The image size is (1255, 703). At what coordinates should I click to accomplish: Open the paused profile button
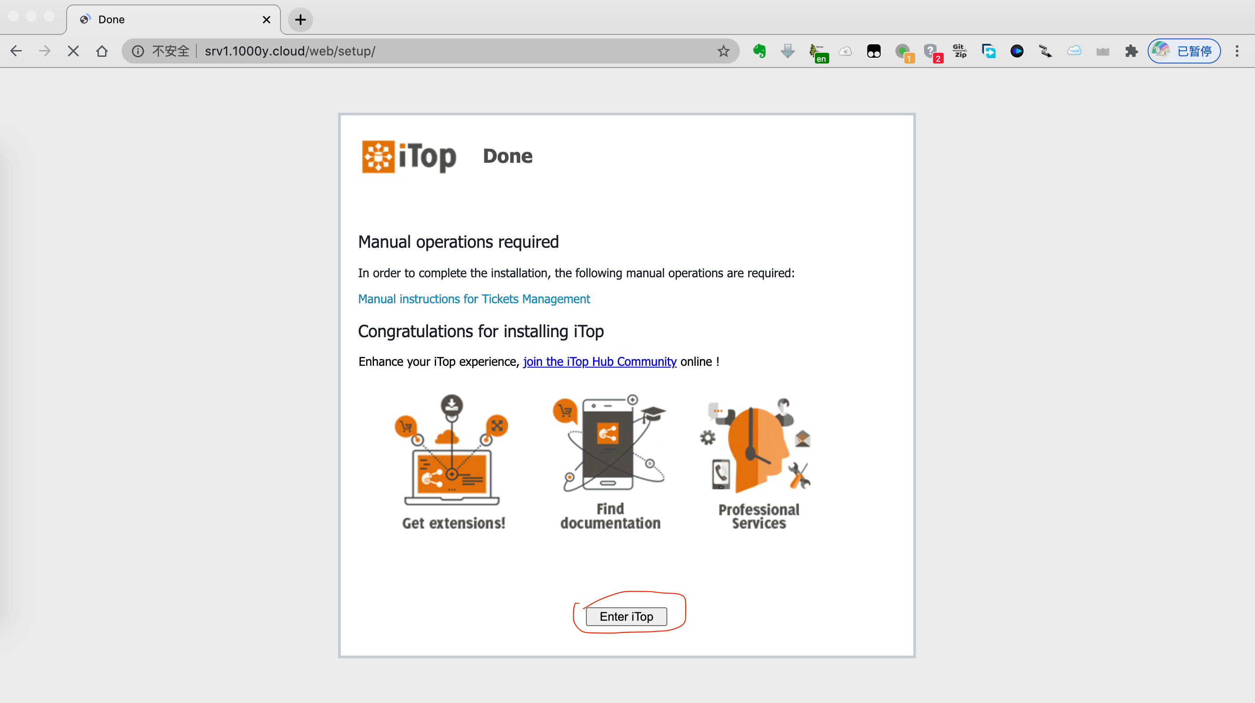tap(1184, 51)
